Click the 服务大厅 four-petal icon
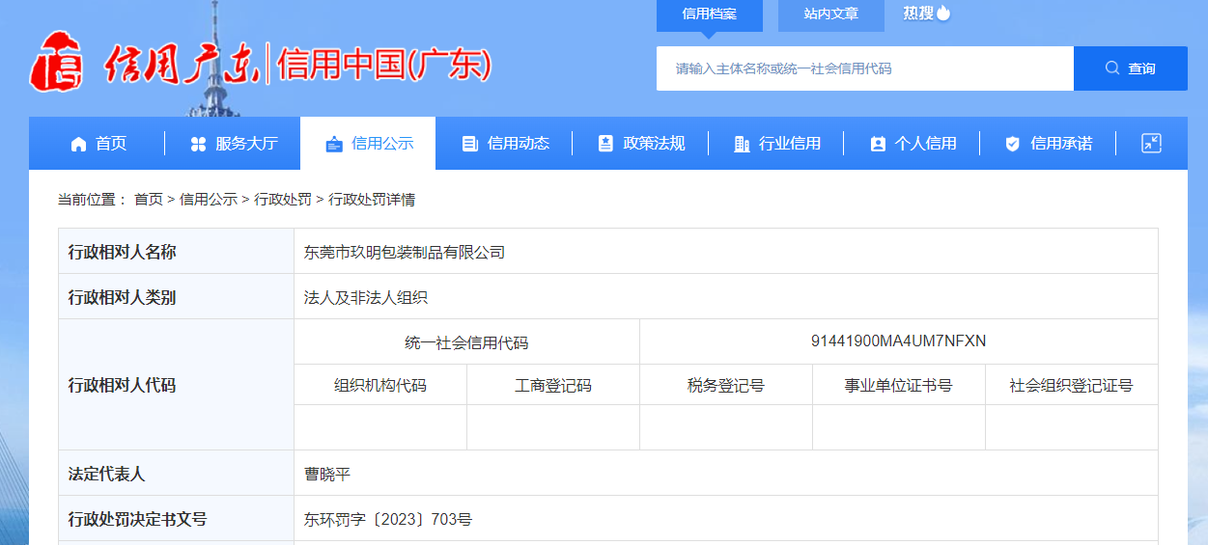 point(198,144)
